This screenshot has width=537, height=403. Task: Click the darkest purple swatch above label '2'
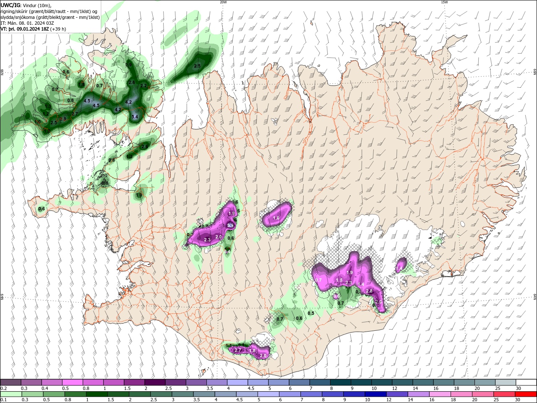[154, 382]
